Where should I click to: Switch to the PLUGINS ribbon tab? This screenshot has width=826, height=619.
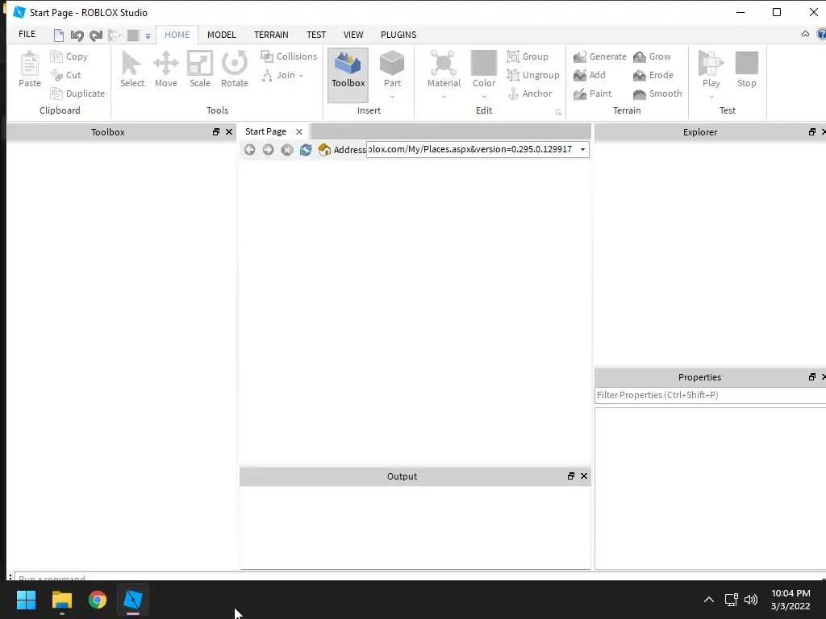[x=398, y=35]
